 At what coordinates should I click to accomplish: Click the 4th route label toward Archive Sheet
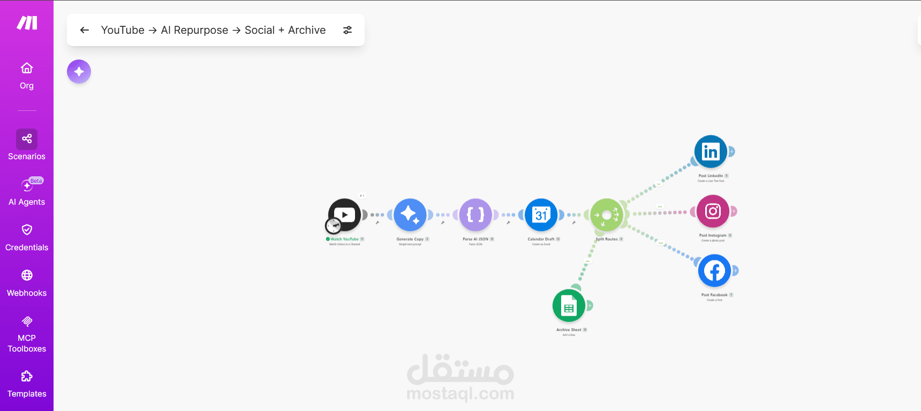pyautogui.click(x=587, y=261)
